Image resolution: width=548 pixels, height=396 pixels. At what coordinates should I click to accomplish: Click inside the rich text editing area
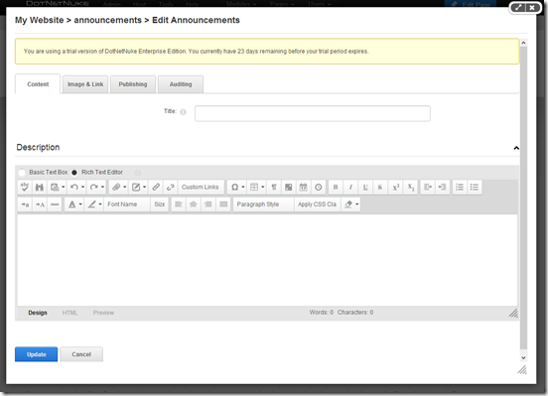pyautogui.click(x=267, y=260)
